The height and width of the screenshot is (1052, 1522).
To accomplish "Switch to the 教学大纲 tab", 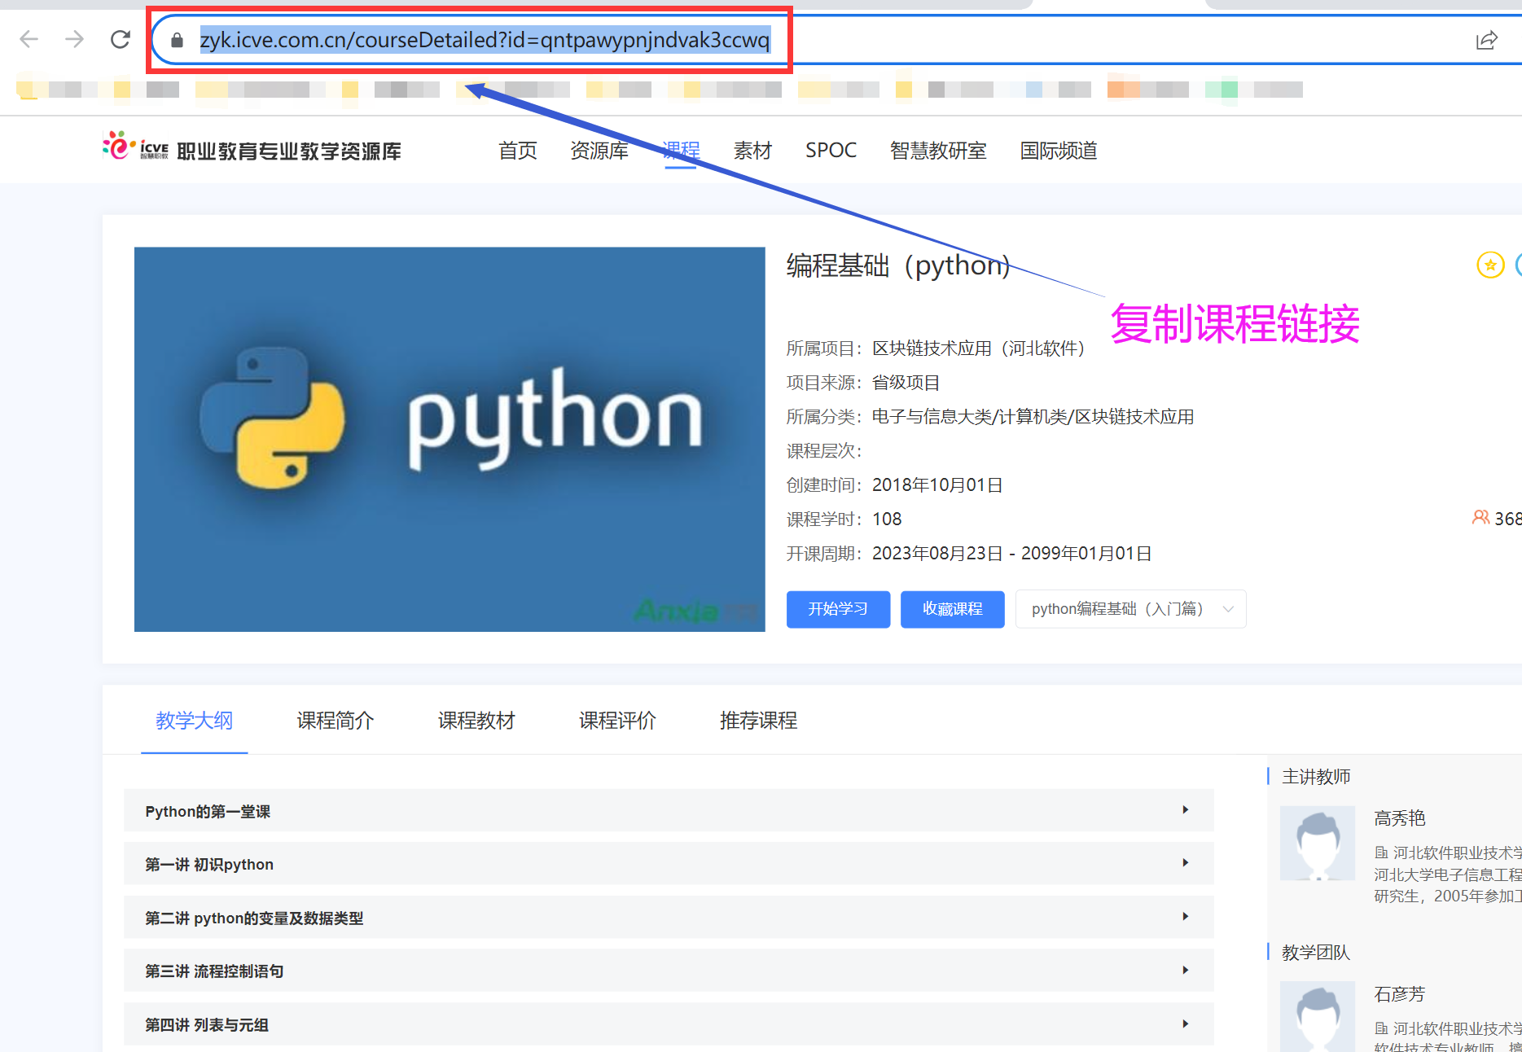I will click(x=194, y=721).
